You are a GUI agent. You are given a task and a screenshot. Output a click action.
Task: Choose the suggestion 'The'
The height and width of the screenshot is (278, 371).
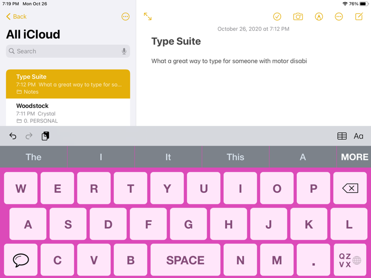click(x=33, y=157)
